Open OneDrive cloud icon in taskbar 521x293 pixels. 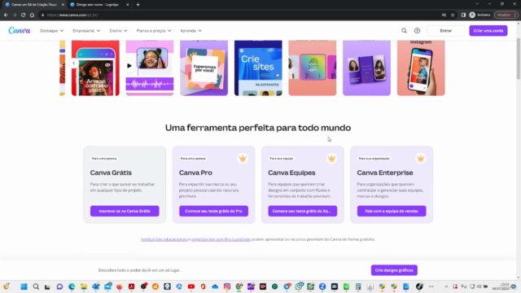215,286
